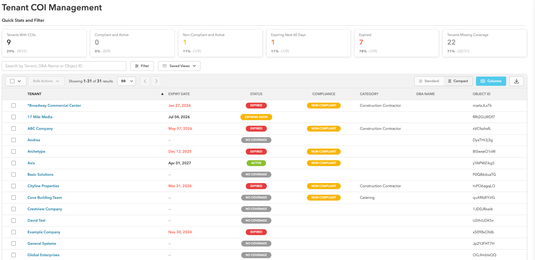
Task: Click the Filter sliders button
Action: pos(142,66)
